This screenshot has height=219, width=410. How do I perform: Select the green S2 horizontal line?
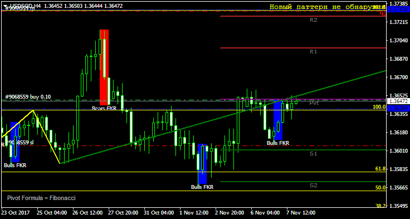coord(303,182)
